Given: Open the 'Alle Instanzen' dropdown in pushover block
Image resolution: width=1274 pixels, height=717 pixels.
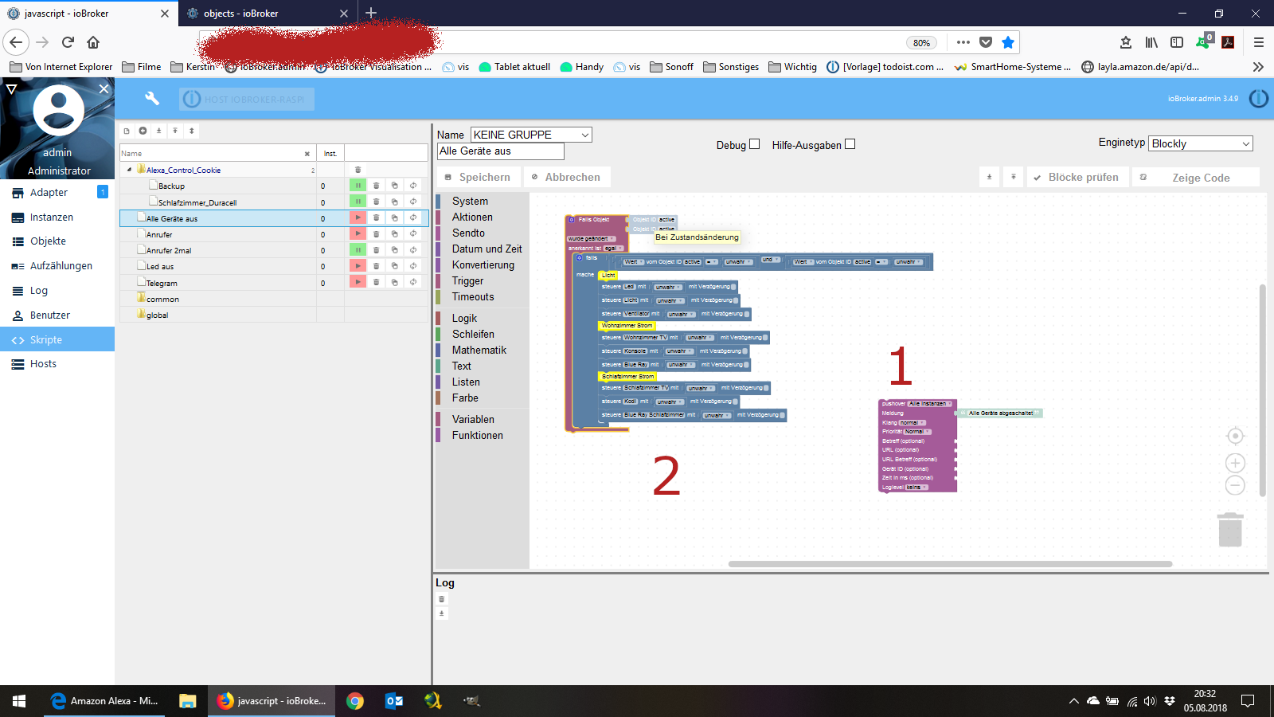Looking at the screenshot, I should 929,404.
